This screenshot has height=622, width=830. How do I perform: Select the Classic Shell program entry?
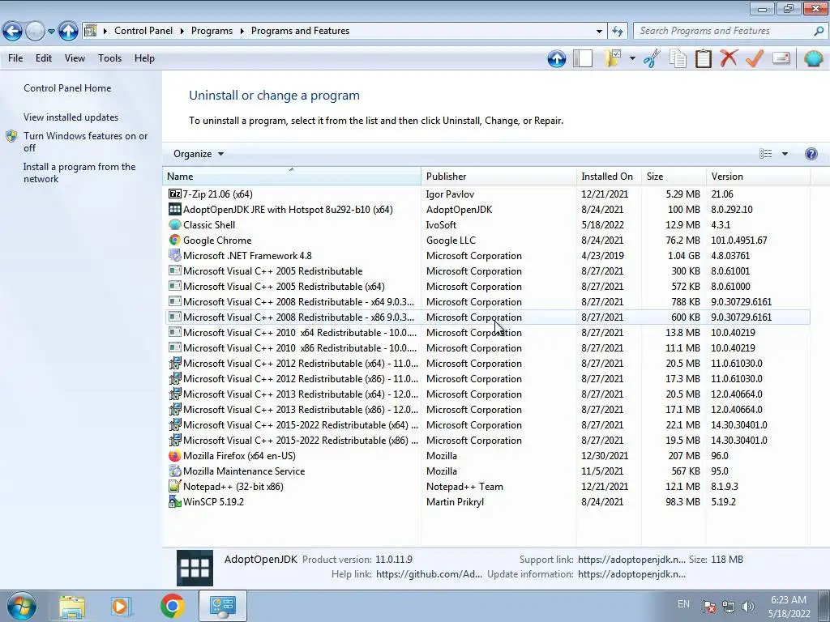[487, 225]
